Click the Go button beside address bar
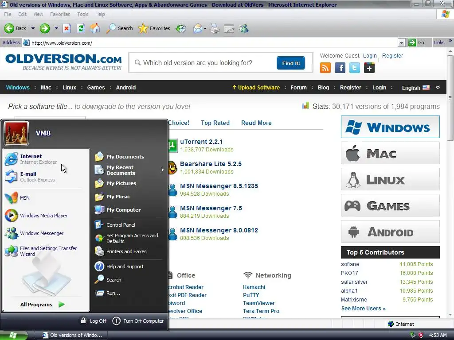The image size is (454, 340). tap(416, 43)
